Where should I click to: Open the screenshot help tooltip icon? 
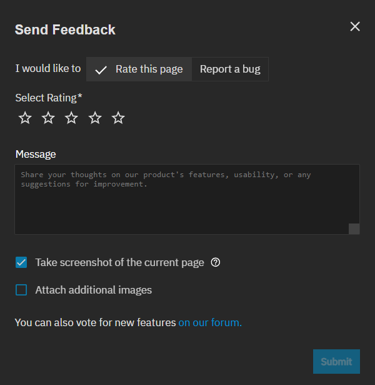pyautogui.click(x=216, y=262)
